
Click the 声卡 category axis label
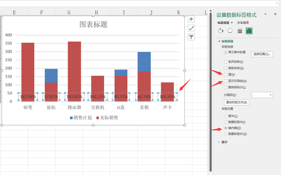pyautogui.click(x=167, y=107)
